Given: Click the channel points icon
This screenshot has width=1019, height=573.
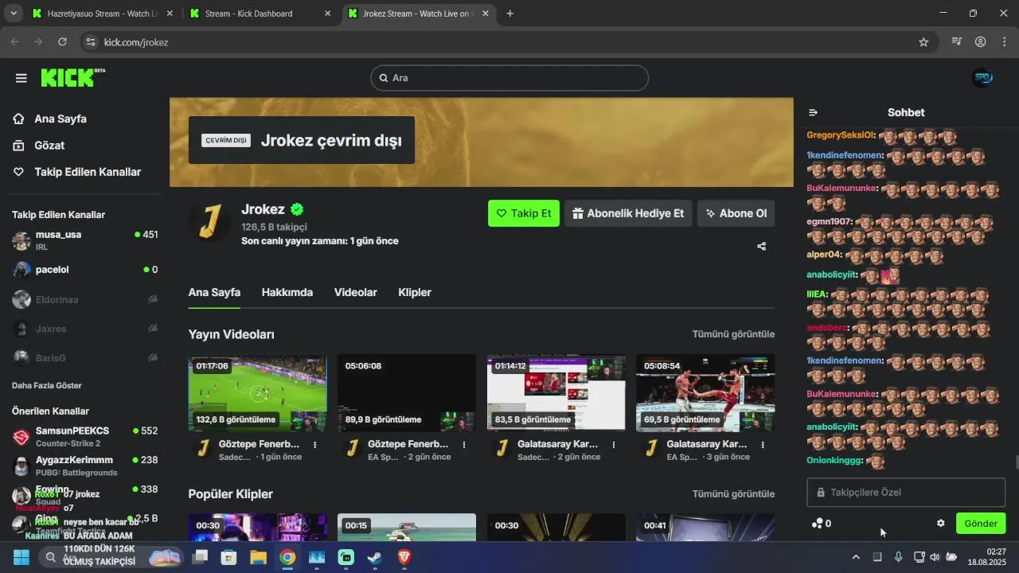Looking at the screenshot, I should tap(817, 524).
